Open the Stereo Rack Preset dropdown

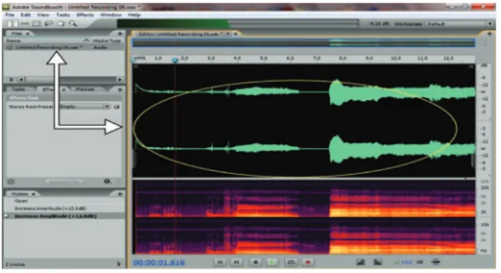85,106
